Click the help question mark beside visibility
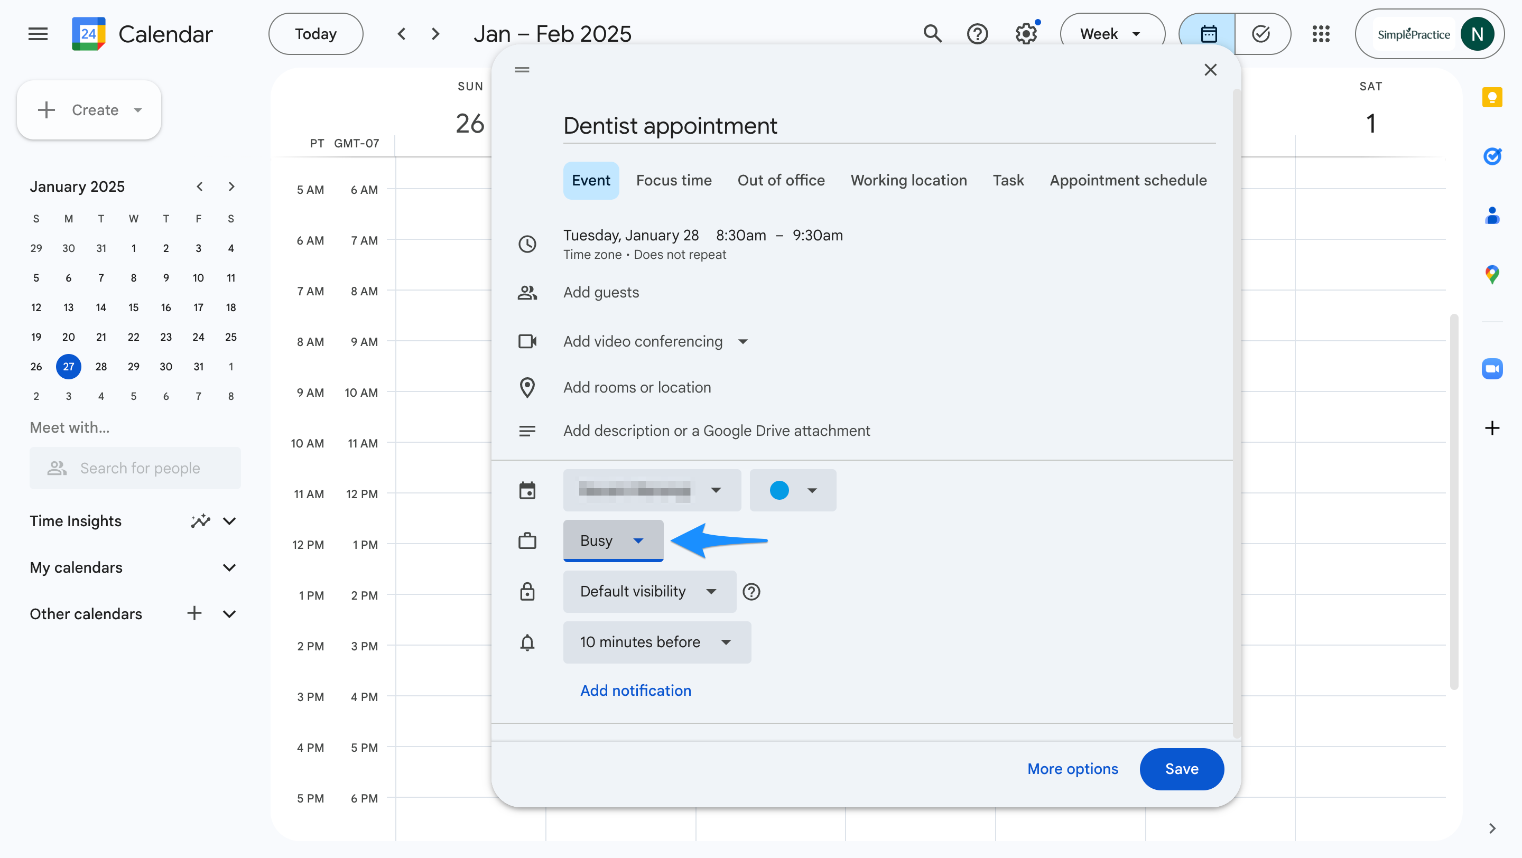This screenshot has width=1522, height=858. [x=751, y=591]
